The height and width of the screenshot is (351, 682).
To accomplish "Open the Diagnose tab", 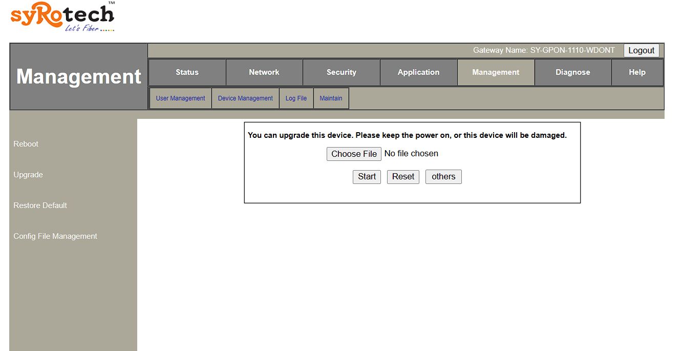I will coord(573,72).
